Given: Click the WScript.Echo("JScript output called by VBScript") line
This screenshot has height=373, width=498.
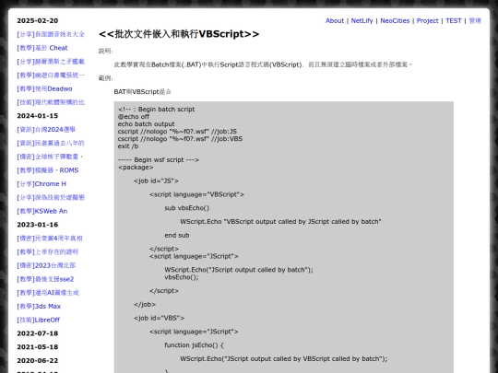Looking at the screenshot, I should (284, 359).
